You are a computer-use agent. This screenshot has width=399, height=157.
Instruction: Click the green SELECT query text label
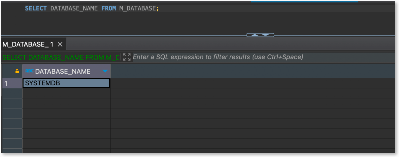pyautogui.click(x=60, y=57)
